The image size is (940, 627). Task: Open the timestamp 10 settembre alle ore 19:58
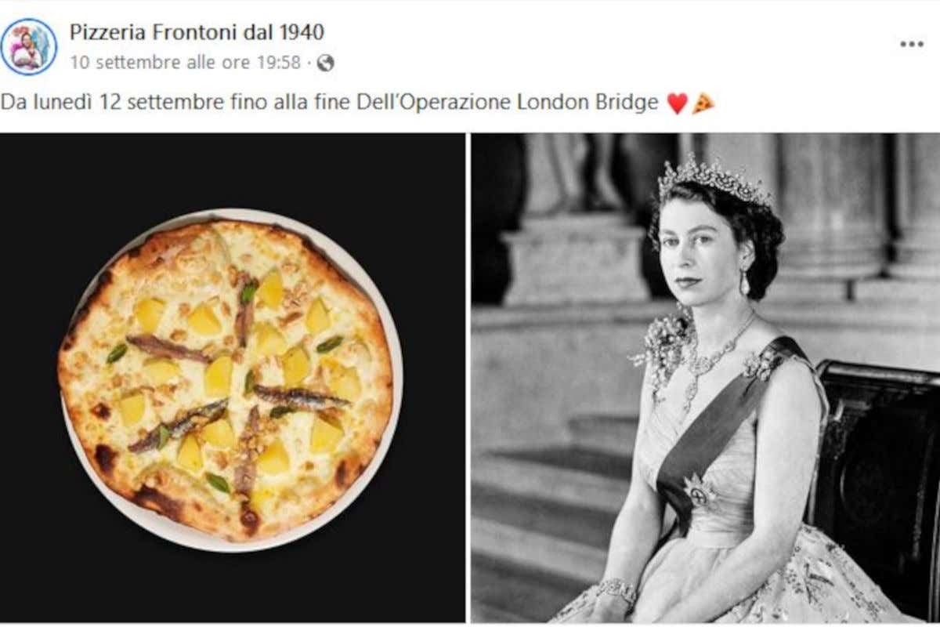(185, 63)
